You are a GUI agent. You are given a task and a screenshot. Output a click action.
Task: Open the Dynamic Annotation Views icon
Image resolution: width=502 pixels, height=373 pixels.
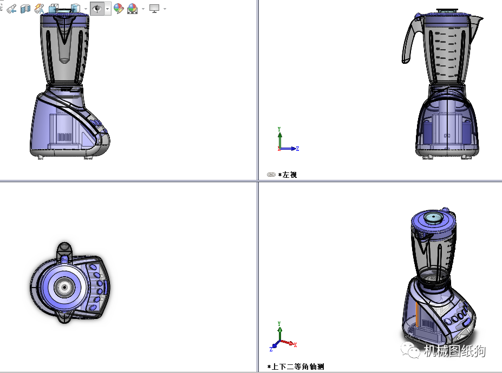click(x=40, y=9)
